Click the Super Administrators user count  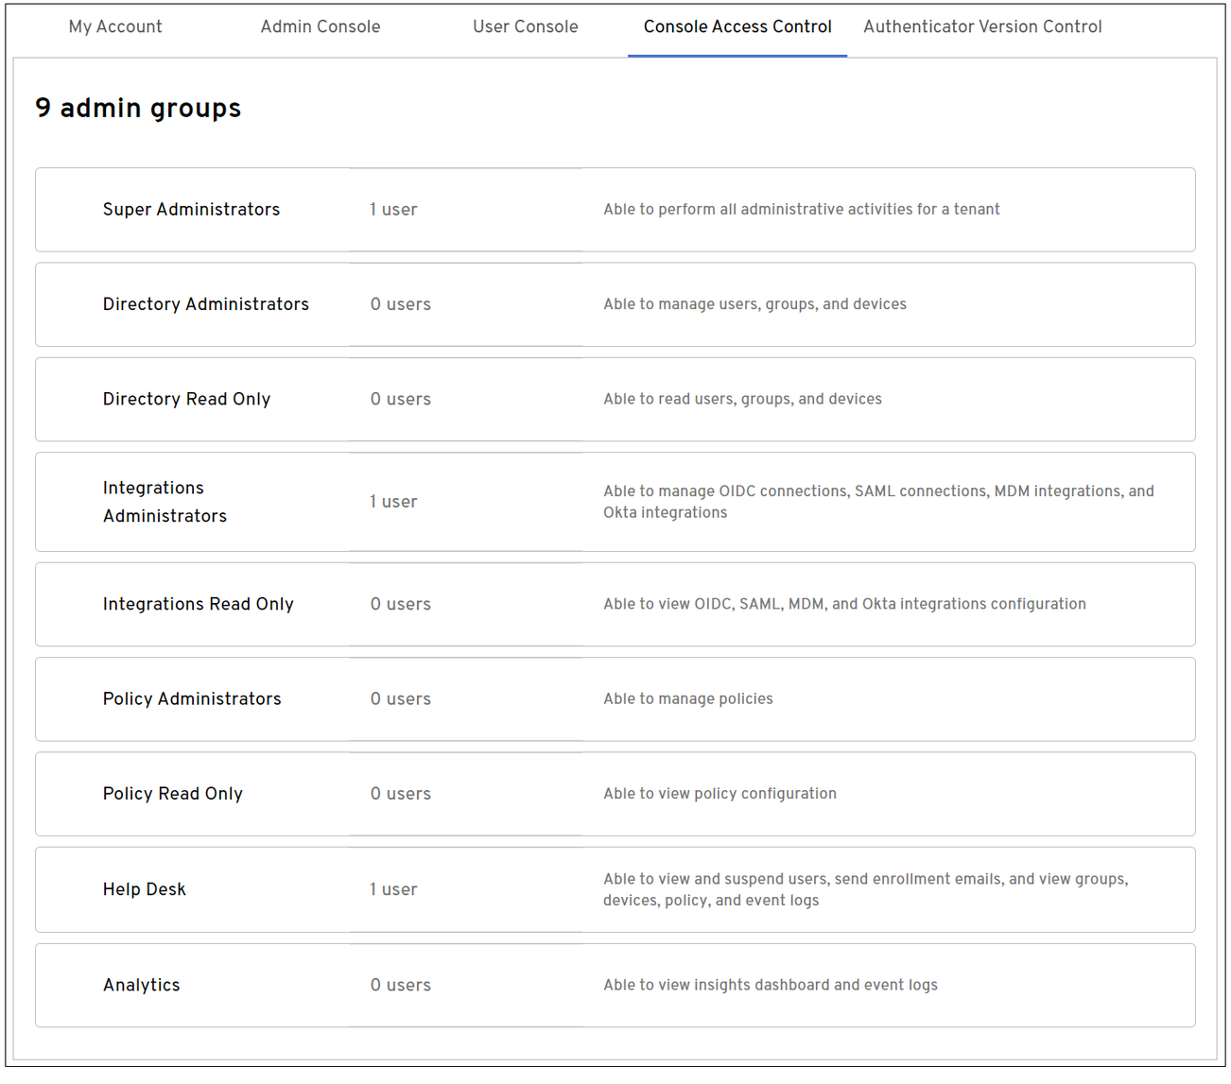tap(393, 210)
